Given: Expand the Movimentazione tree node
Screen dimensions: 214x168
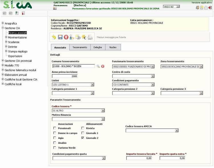Looking at the screenshot, I should click(x=6, y=37).
